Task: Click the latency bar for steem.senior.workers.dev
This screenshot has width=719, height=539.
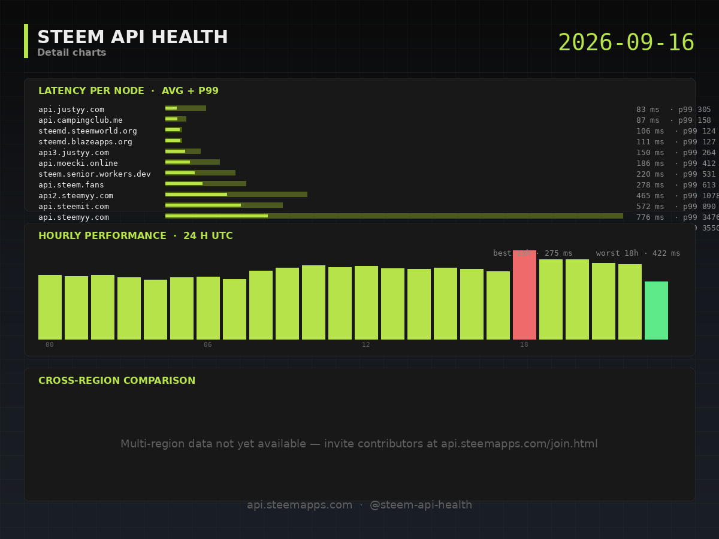Action: pos(200,173)
